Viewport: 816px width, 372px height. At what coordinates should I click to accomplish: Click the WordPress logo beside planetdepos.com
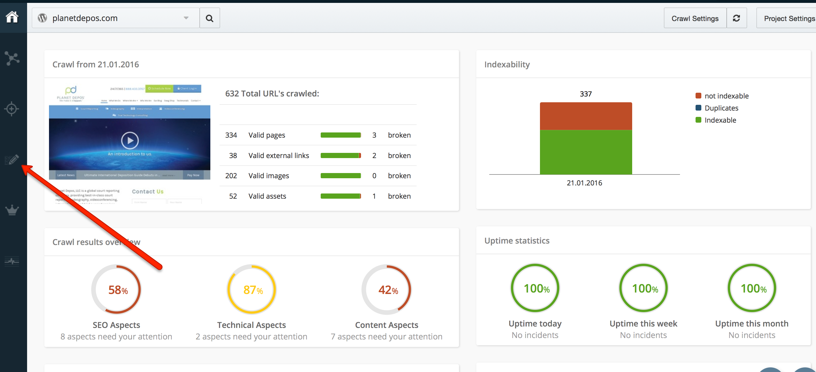tap(42, 18)
